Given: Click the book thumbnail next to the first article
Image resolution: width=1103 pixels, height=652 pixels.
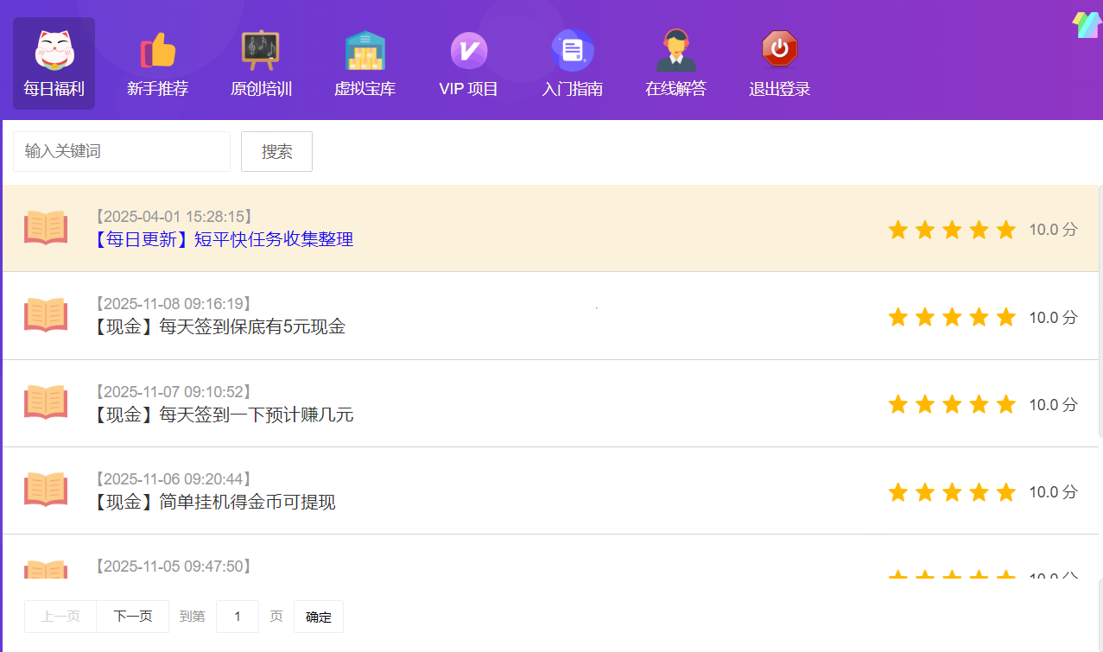Looking at the screenshot, I should (x=45, y=228).
